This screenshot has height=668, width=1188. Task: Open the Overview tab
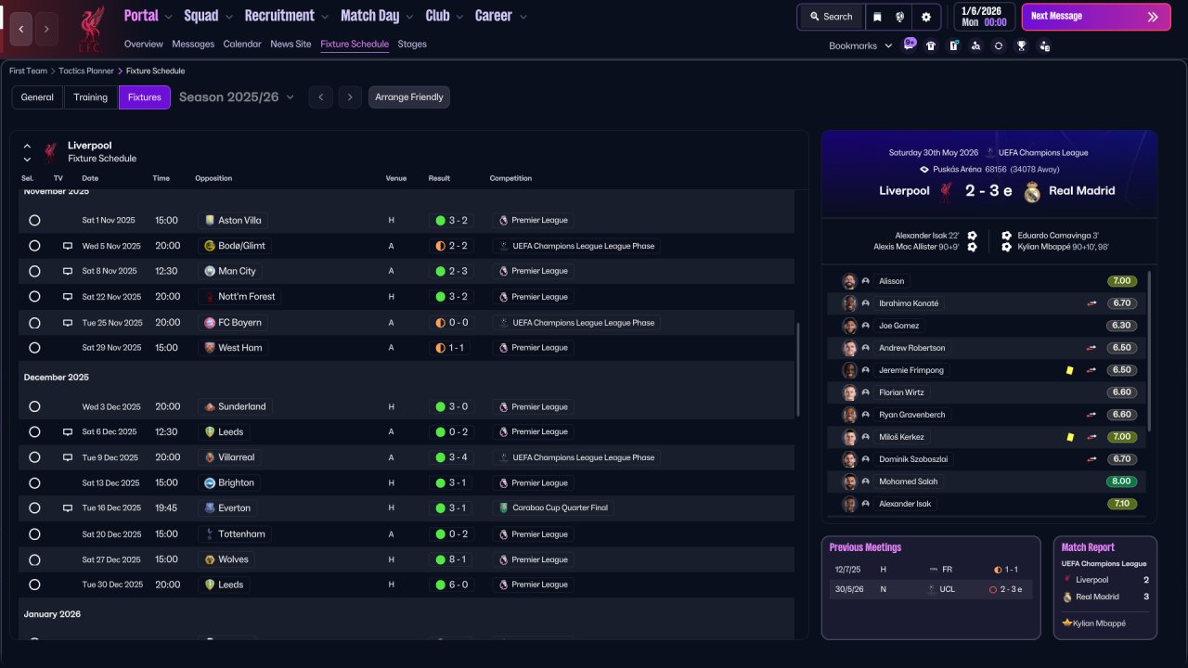click(x=143, y=44)
